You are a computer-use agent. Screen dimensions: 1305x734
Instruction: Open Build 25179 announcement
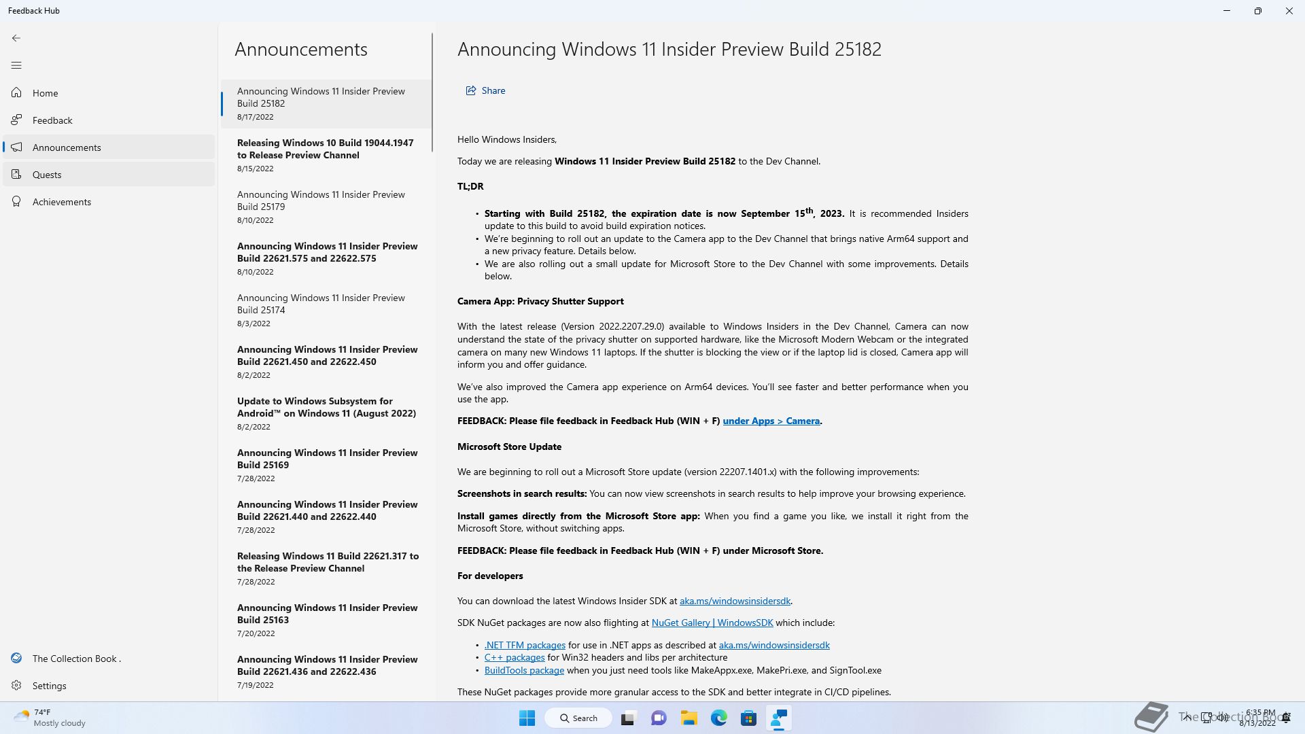(x=326, y=207)
